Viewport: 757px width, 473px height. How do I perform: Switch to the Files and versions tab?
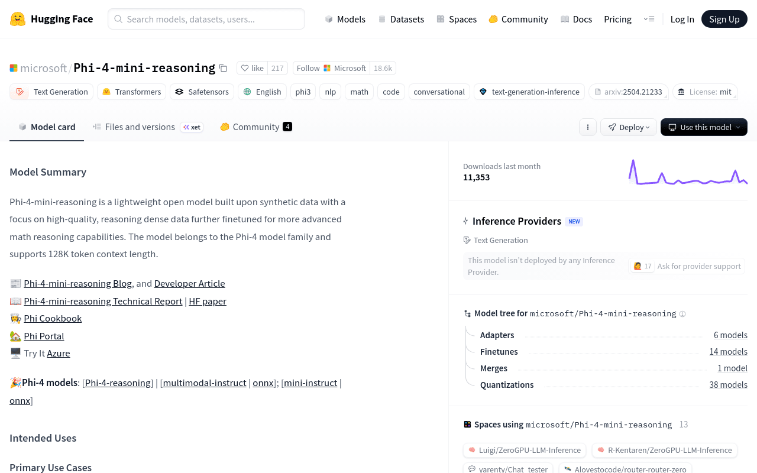tap(148, 127)
